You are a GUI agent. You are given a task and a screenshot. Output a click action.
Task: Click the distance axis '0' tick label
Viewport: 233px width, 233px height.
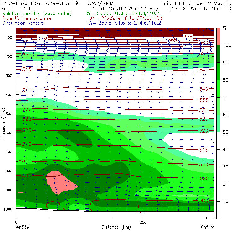tap(16, 222)
